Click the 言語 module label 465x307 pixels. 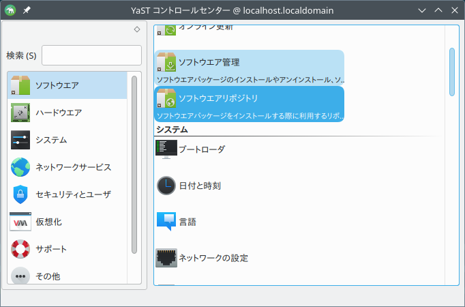tap(187, 222)
